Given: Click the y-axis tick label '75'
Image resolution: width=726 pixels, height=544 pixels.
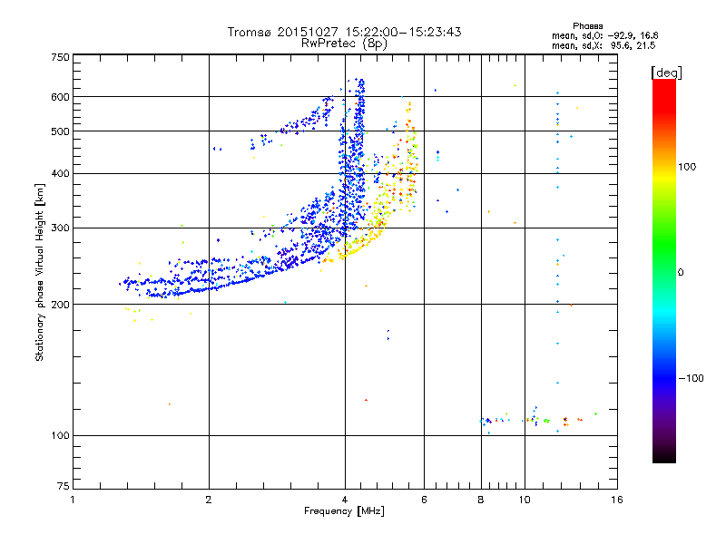Looking at the screenshot, I should pos(64,486).
